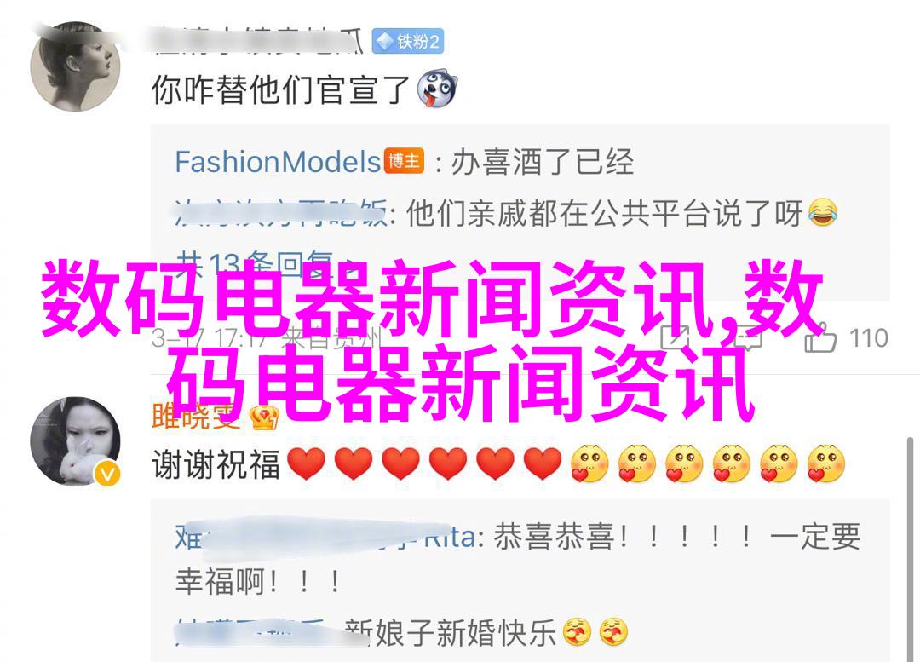Tap the crown icon beside 睢晓雯

tap(264, 417)
